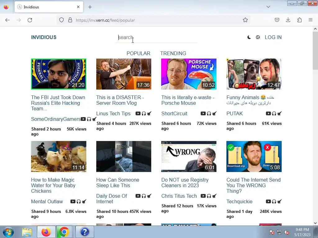Image resolution: width=318 pixels, height=238 pixels.
Task: Focus the search input field
Action: (x=156, y=37)
